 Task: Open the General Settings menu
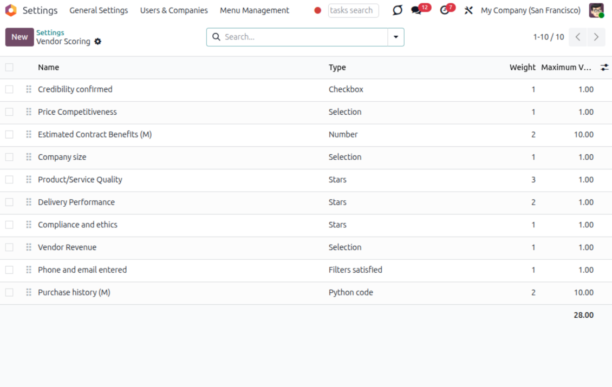(x=99, y=10)
